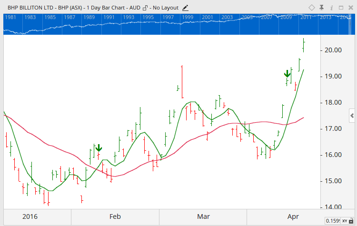Click the Feb label on the date axis

[115, 216]
